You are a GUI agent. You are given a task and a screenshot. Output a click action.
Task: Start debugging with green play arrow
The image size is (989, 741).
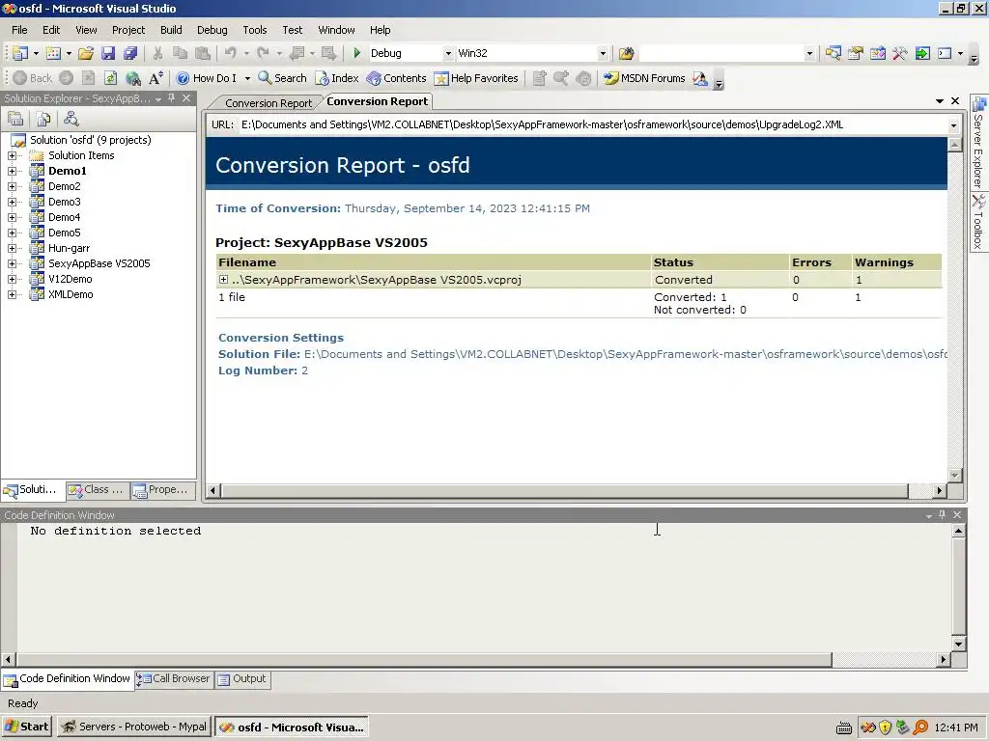[357, 54]
